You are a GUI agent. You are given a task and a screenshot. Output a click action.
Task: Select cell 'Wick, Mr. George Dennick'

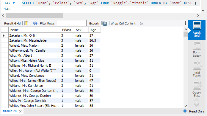(x=34, y=101)
